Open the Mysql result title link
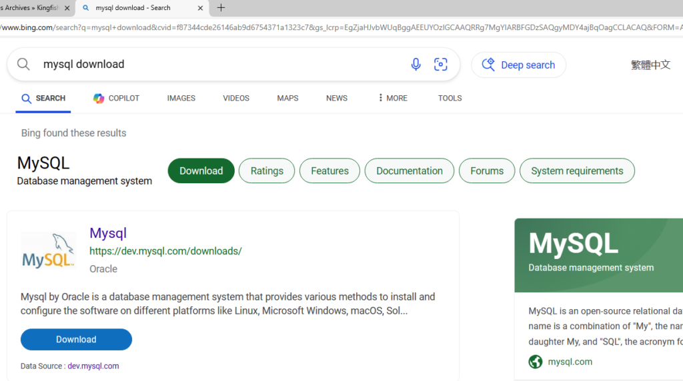683x381 pixels. [x=108, y=232]
